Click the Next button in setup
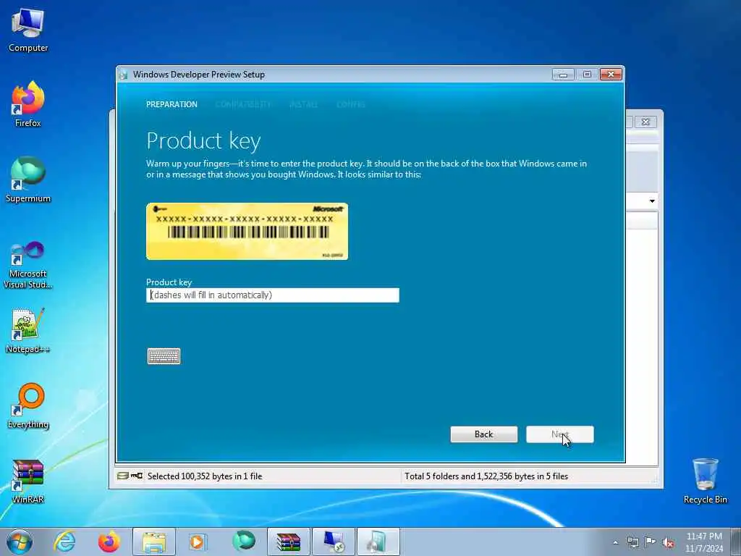 pyautogui.click(x=559, y=434)
